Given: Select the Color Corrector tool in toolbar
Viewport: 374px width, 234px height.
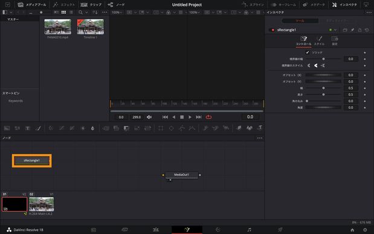Looking at the screenshot, I should 51,128.
